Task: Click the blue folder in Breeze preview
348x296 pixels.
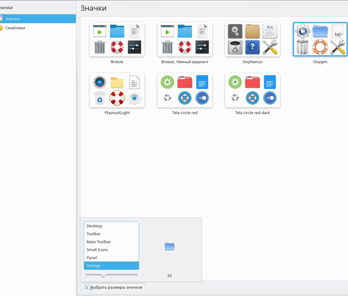Action: (x=117, y=31)
